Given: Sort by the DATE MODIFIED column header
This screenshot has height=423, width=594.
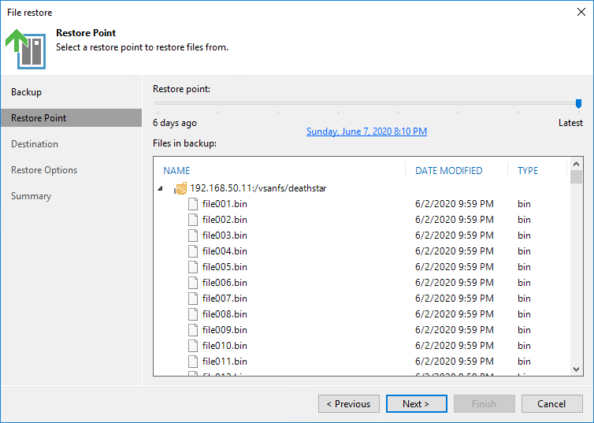Looking at the screenshot, I should coord(449,170).
